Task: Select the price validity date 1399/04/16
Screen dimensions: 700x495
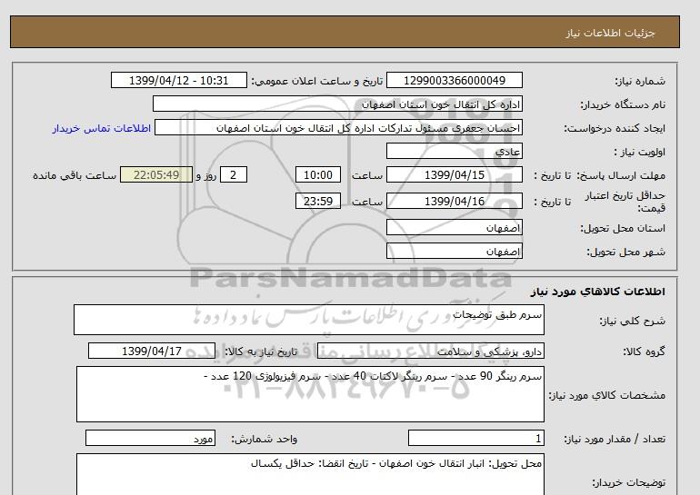Action: [x=455, y=201]
